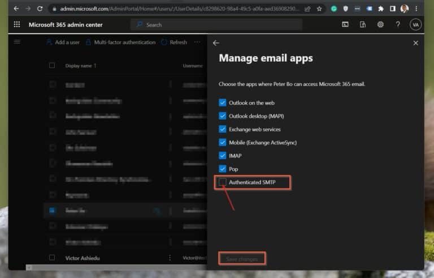Open Multi-factor authentication

[120, 42]
